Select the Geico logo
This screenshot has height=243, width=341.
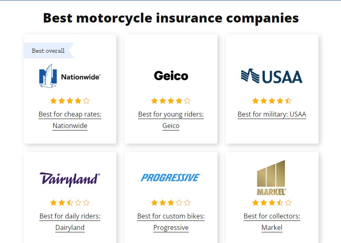171,75
